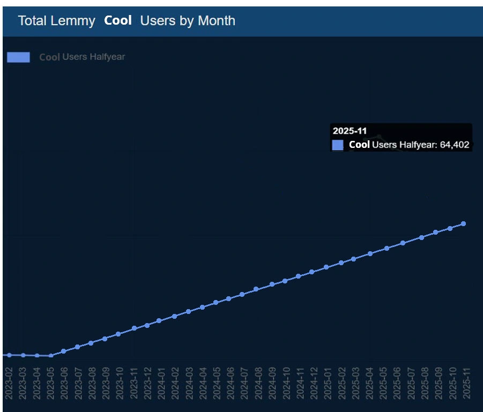Click the Cool Users Halfyear legend color box
Screen dimensions: 483x412
[18, 57]
